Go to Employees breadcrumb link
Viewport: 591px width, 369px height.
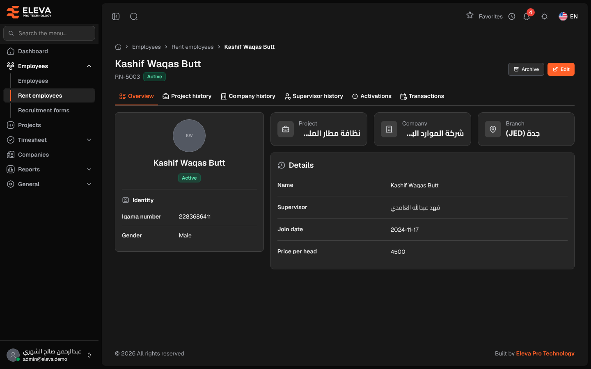[147, 47]
